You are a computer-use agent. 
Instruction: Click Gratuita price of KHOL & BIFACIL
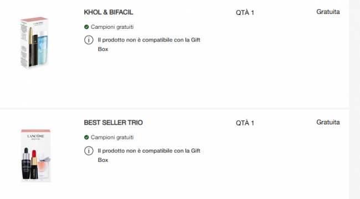(x=328, y=12)
